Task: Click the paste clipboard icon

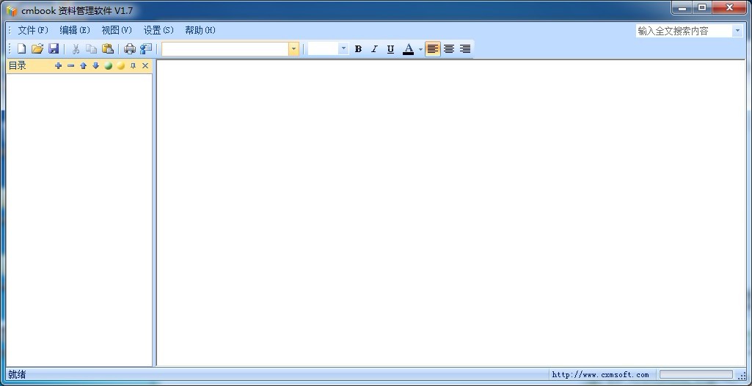Action: tap(108, 49)
